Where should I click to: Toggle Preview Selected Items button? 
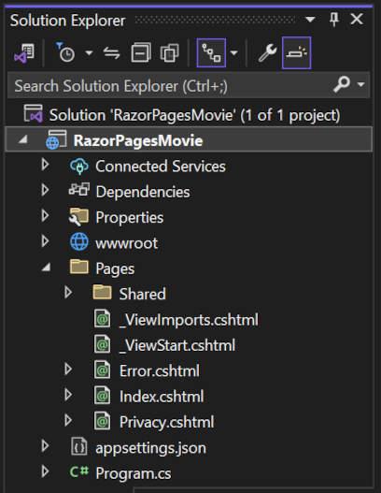click(x=296, y=52)
